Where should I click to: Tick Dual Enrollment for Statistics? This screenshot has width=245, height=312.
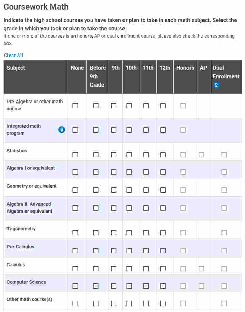point(224,155)
